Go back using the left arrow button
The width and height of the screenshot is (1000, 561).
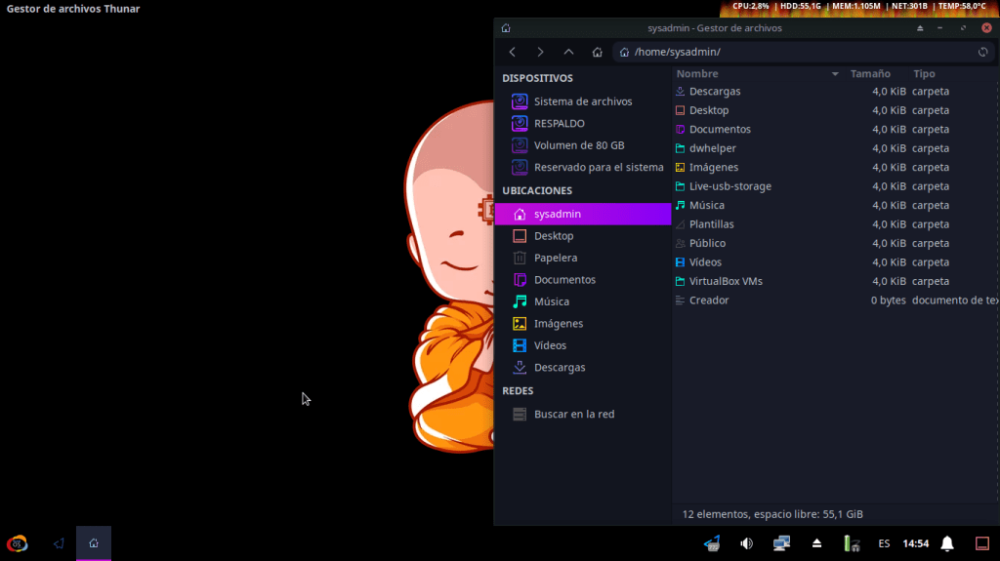pos(513,52)
